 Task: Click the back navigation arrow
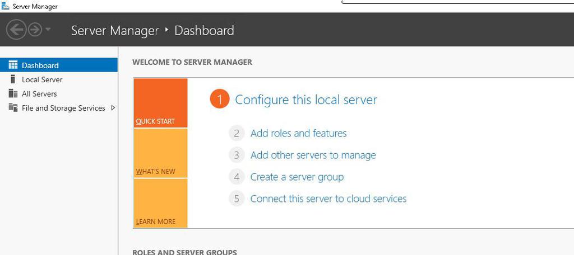click(x=16, y=30)
